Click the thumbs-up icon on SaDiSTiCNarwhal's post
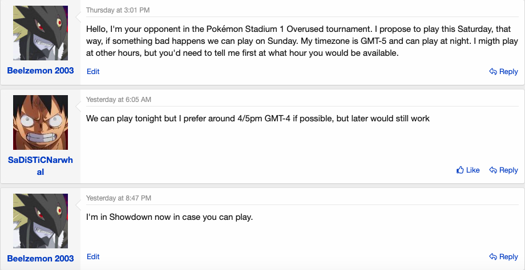Viewport: 525px width, 270px height. click(x=461, y=170)
